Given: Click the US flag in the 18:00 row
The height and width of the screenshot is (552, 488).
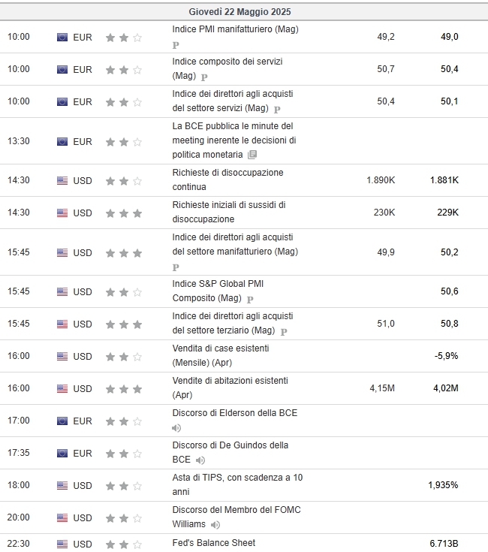Looking at the screenshot, I should click(62, 485).
